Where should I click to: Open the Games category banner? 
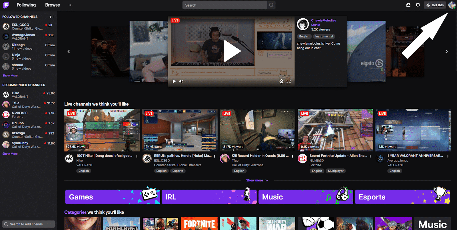tap(113, 197)
